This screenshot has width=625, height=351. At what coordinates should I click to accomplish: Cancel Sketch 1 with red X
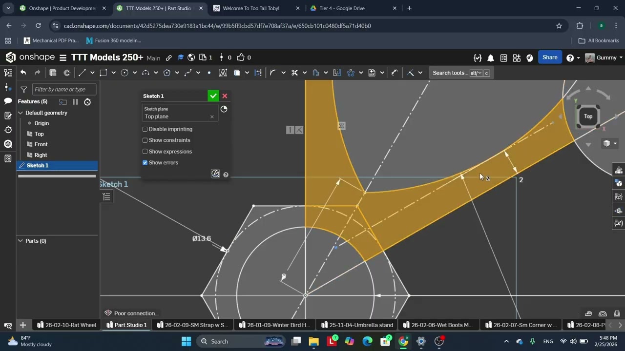225,96
